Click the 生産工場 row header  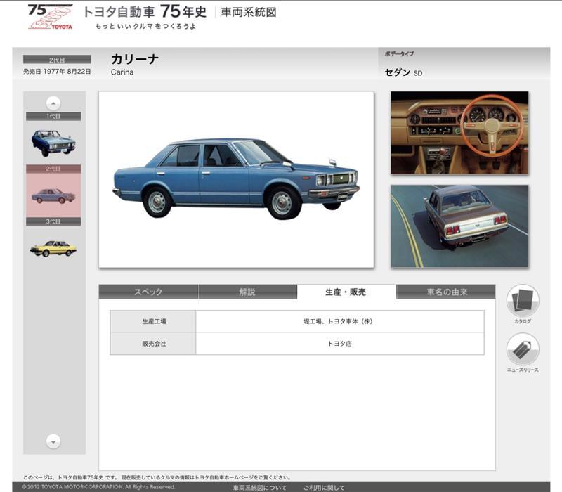click(153, 321)
